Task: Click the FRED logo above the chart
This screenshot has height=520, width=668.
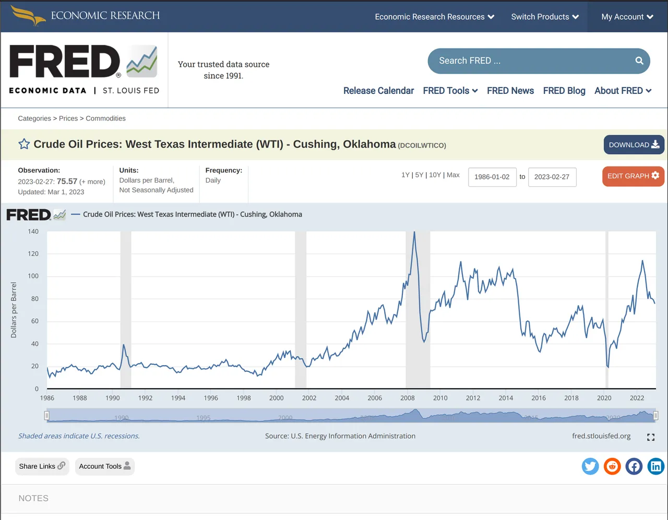Action: pyautogui.click(x=36, y=214)
